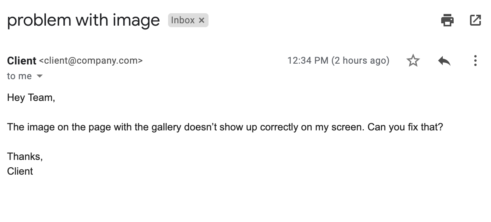Open the email in a new window
The image size is (491, 222).
[475, 20]
